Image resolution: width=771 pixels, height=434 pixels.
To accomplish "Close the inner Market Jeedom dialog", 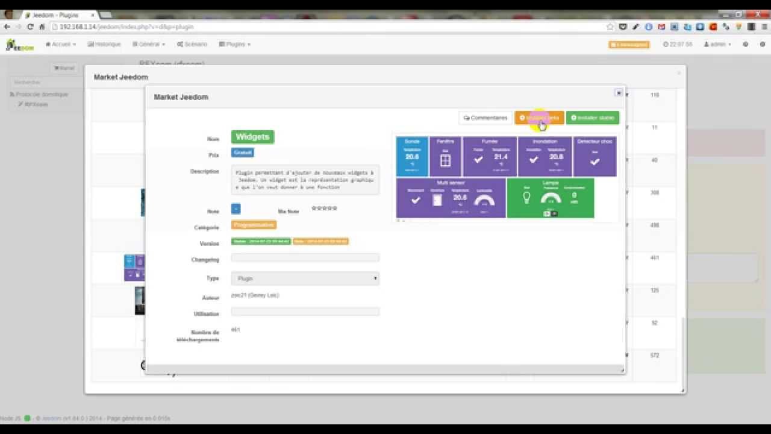I will 618,93.
